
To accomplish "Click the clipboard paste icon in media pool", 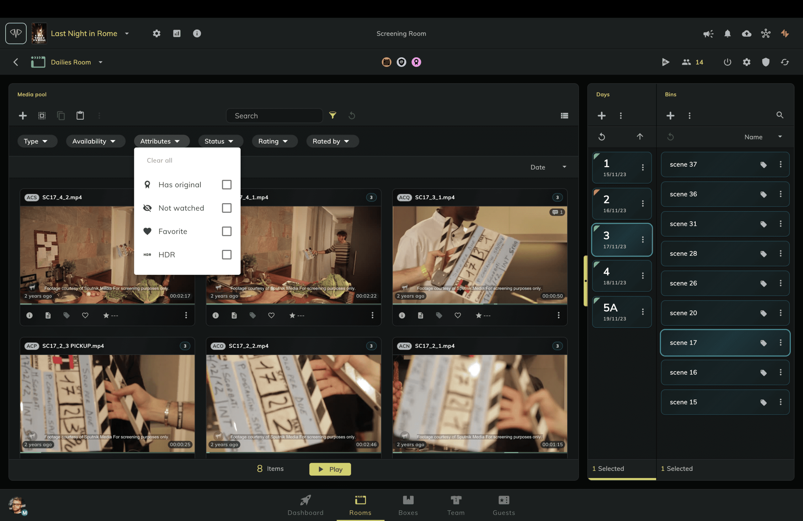I will pos(80,116).
